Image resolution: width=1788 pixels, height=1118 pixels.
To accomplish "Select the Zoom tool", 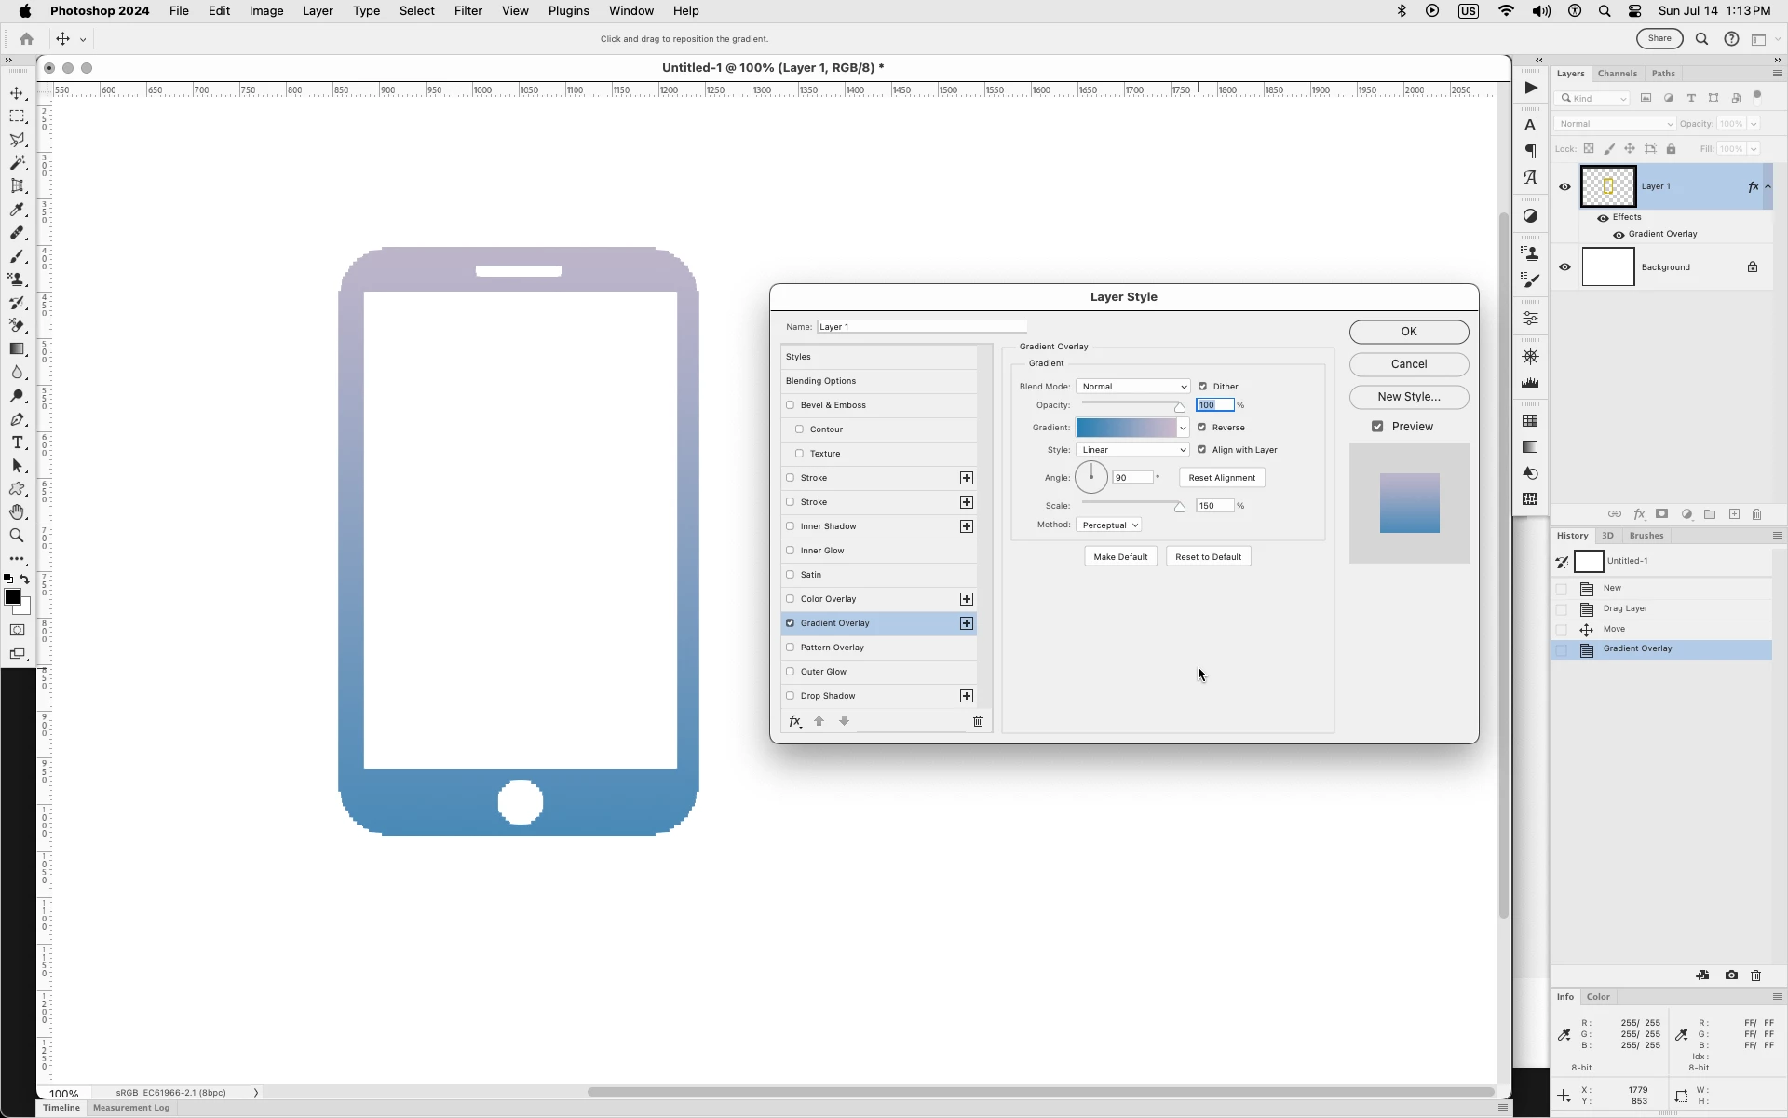I will click(x=17, y=536).
